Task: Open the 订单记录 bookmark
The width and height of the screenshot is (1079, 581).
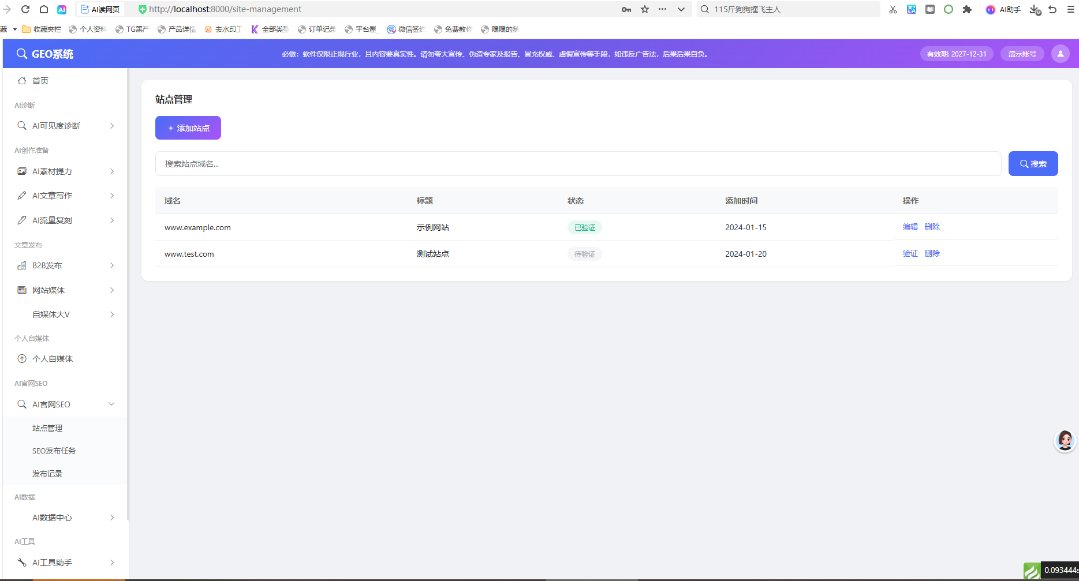Action: tap(316, 29)
